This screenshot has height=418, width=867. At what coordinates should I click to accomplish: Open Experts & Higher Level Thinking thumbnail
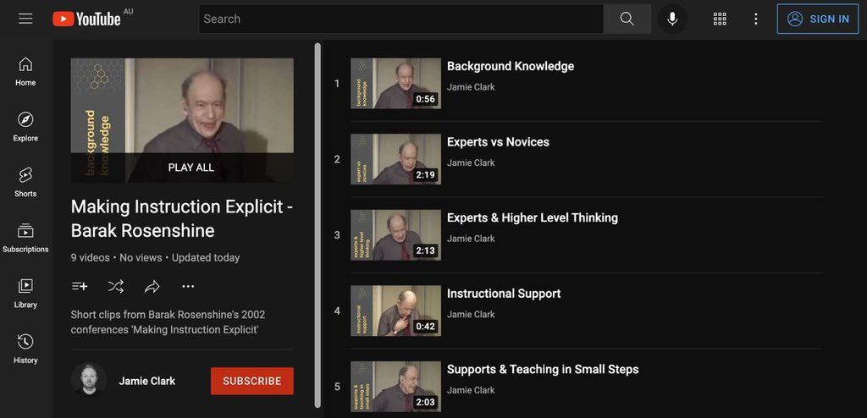point(396,235)
